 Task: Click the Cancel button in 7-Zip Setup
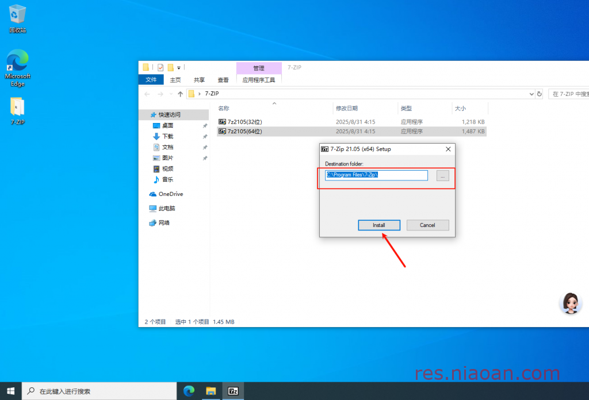[427, 225]
